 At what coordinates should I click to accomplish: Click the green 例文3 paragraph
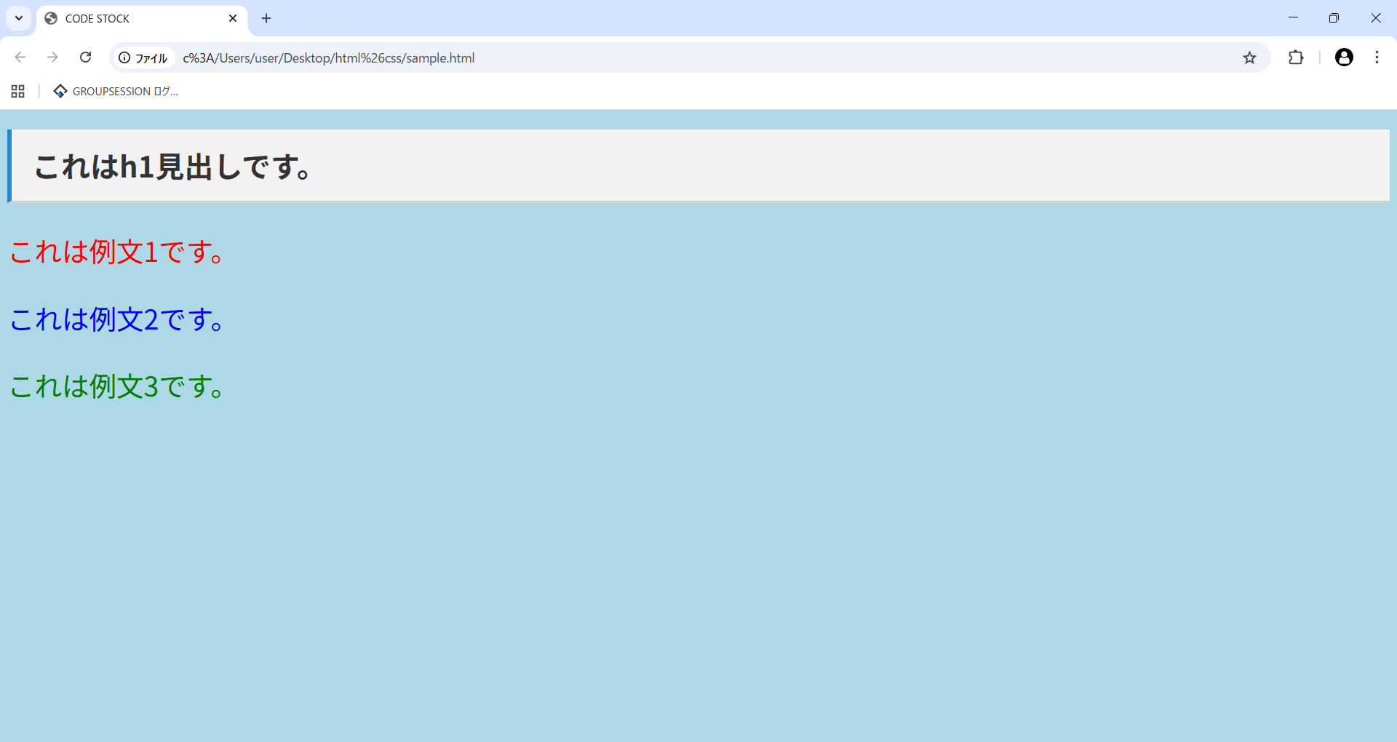pyautogui.click(x=116, y=386)
